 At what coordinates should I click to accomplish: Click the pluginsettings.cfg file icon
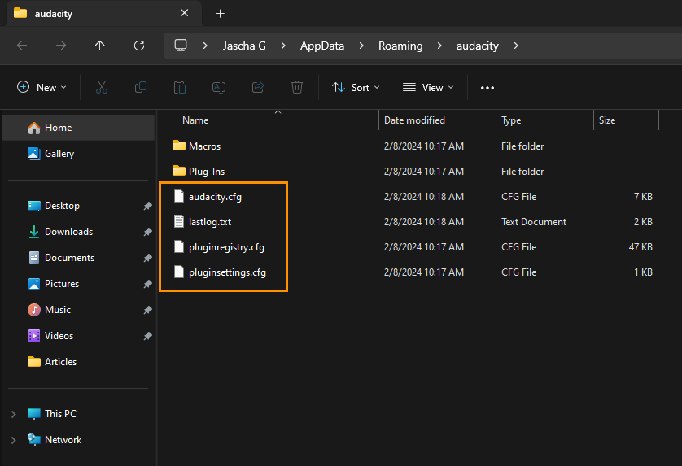179,272
